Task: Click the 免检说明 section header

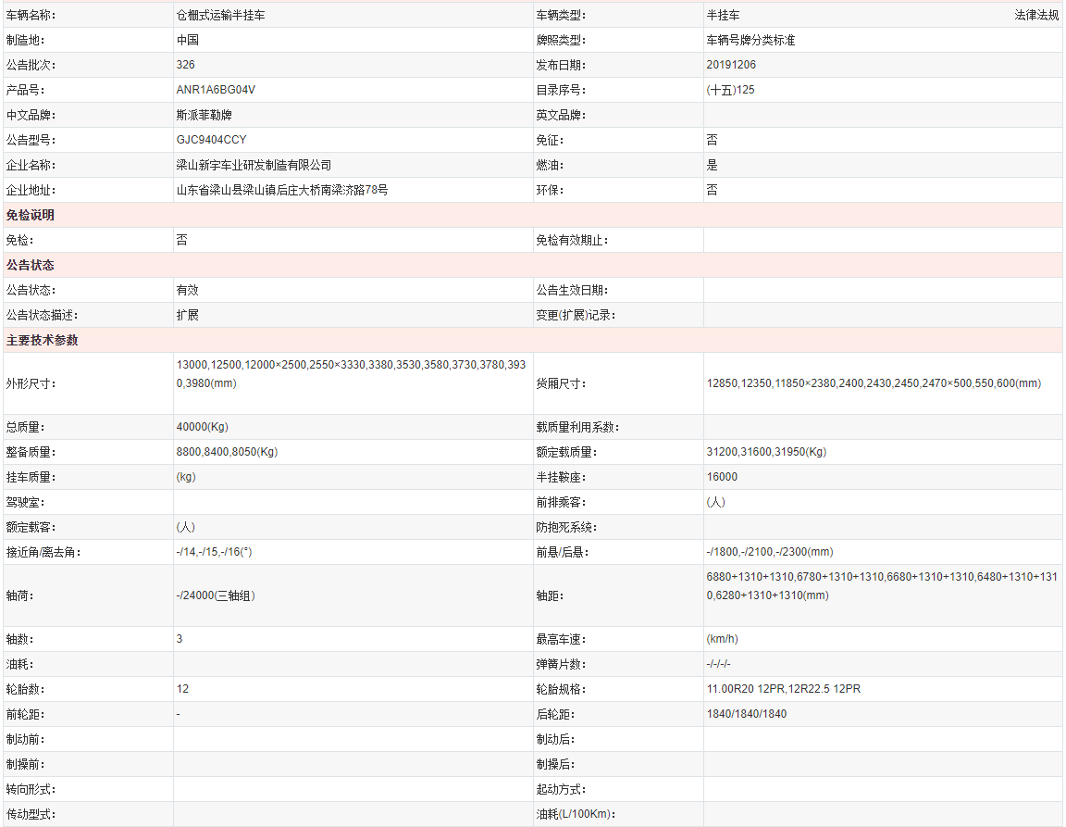Action: (x=31, y=216)
